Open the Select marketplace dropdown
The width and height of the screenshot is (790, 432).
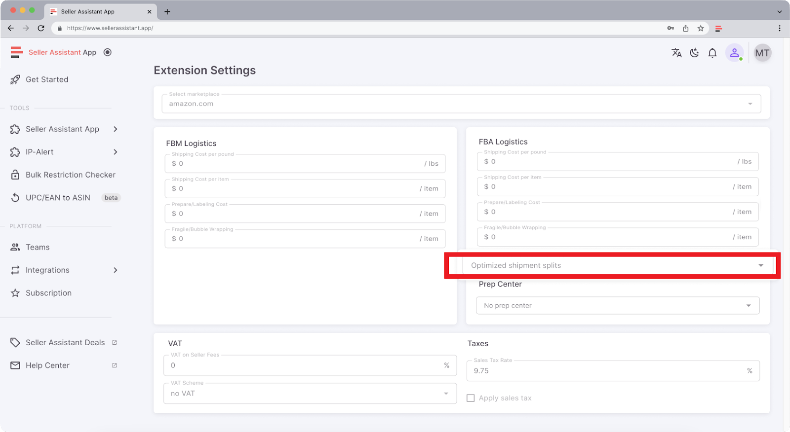pos(461,104)
